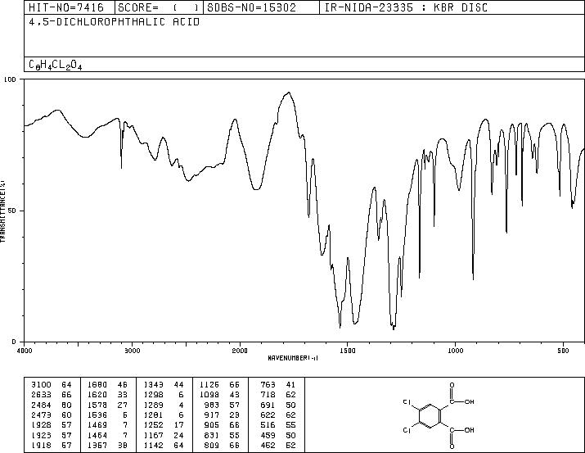Click the TRANSMITTANCE y-axis title
585x453 pixels.
point(3,211)
